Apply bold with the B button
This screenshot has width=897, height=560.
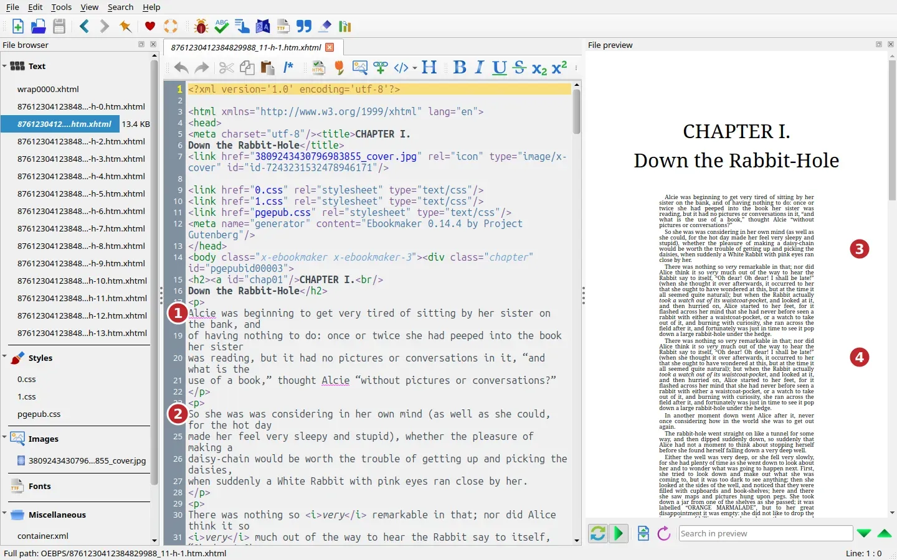pos(460,68)
